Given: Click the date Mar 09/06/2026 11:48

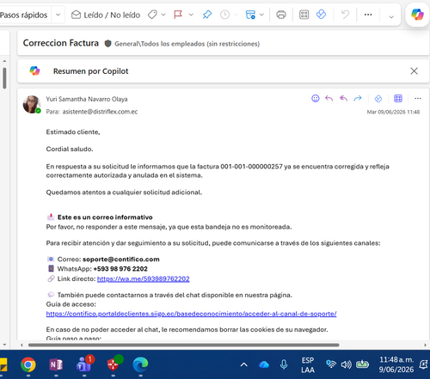Looking at the screenshot, I should click(x=393, y=112).
